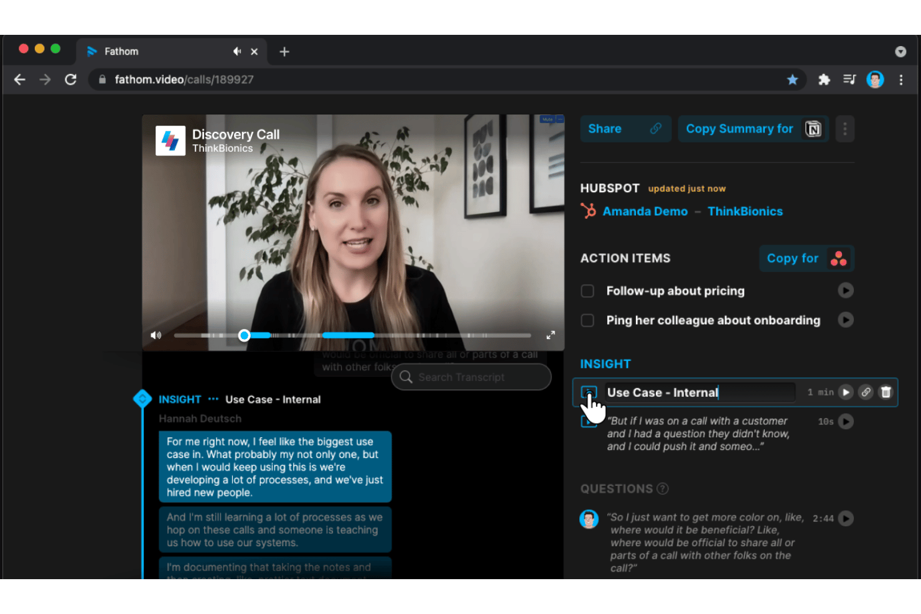Play the Follow-up about pricing clip
921x614 pixels.
pos(846,291)
